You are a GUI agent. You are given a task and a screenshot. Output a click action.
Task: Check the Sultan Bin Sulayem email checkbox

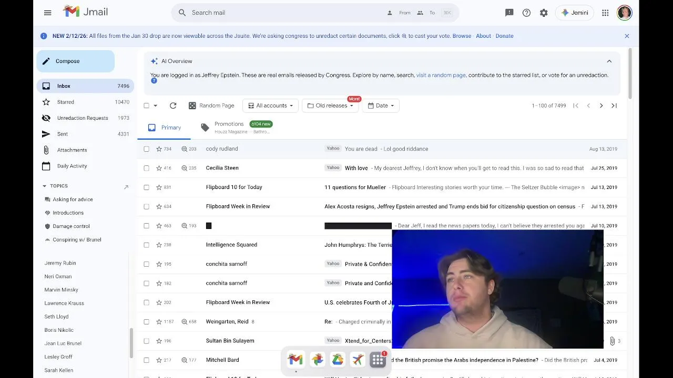[x=147, y=341]
